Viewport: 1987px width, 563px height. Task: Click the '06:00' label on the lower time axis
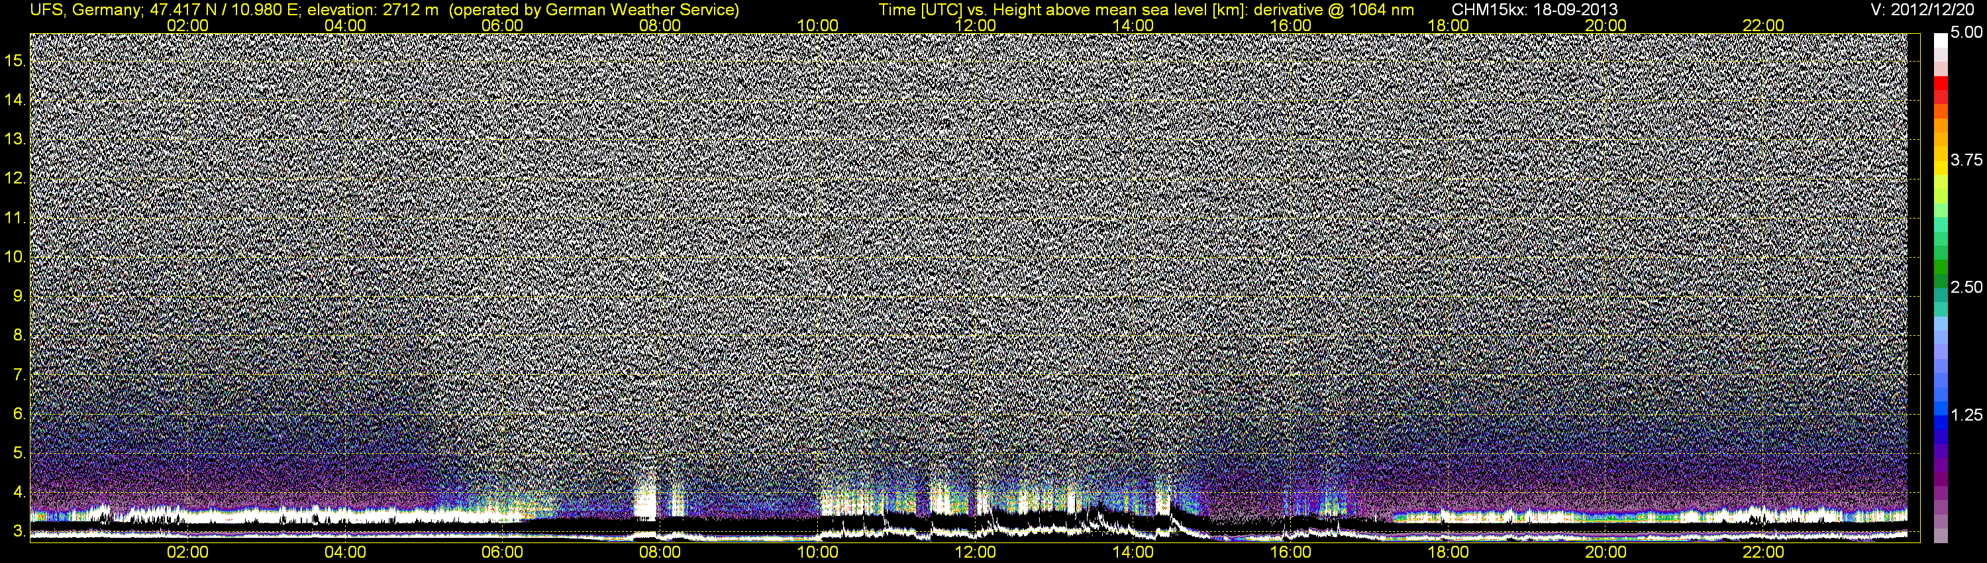point(502,552)
